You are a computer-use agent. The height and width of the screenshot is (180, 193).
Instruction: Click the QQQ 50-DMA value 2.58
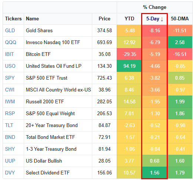[180, 42]
